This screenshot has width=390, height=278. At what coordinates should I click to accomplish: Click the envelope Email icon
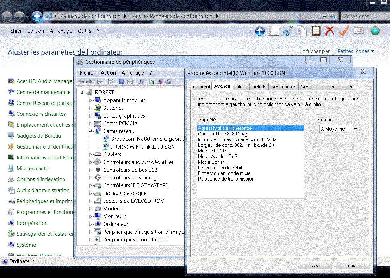click(x=358, y=31)
